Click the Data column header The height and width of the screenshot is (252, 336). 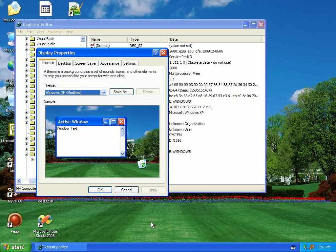(214, 39)
